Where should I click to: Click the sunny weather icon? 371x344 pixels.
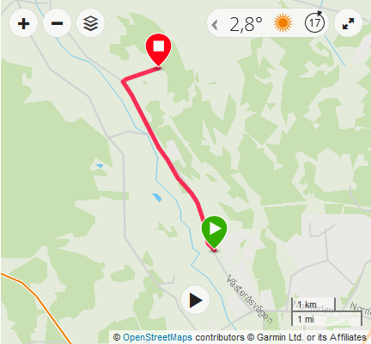283,23
